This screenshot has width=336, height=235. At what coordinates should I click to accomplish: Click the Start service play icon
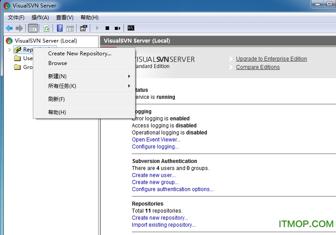pyautogui.click(x=97, y=28)
